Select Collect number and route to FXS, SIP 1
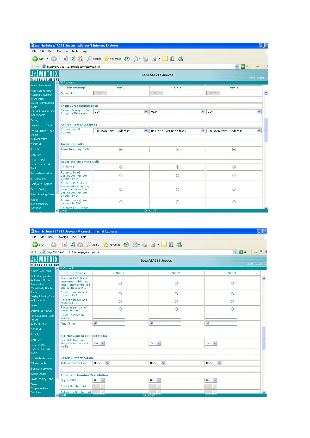This screenshot has width=310, height=438. (x=120, y=294)
